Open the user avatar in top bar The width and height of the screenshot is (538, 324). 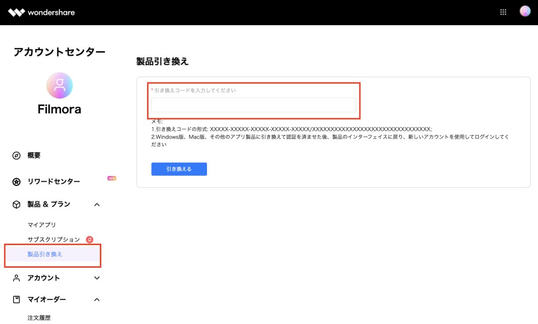click(525, 12)
